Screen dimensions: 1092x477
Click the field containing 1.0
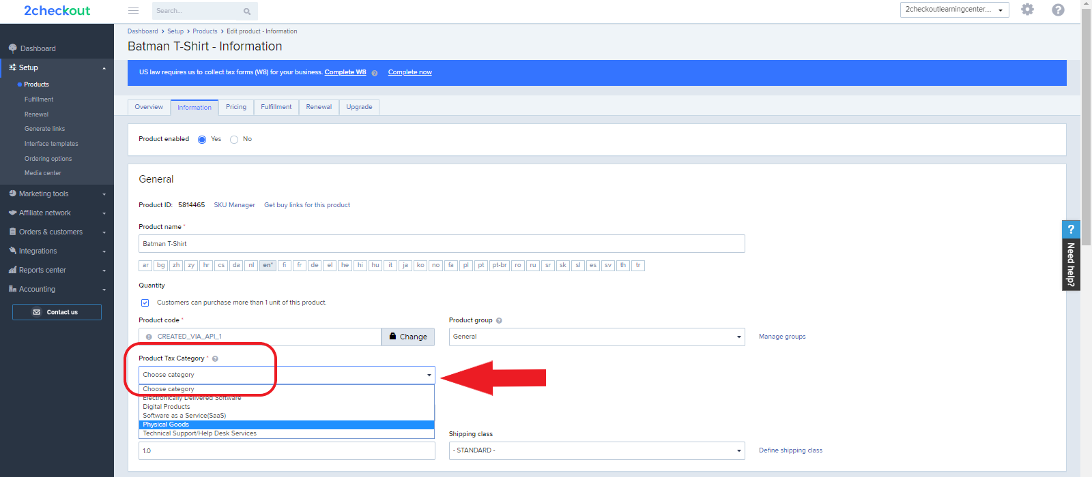click(x=287, y=450)
